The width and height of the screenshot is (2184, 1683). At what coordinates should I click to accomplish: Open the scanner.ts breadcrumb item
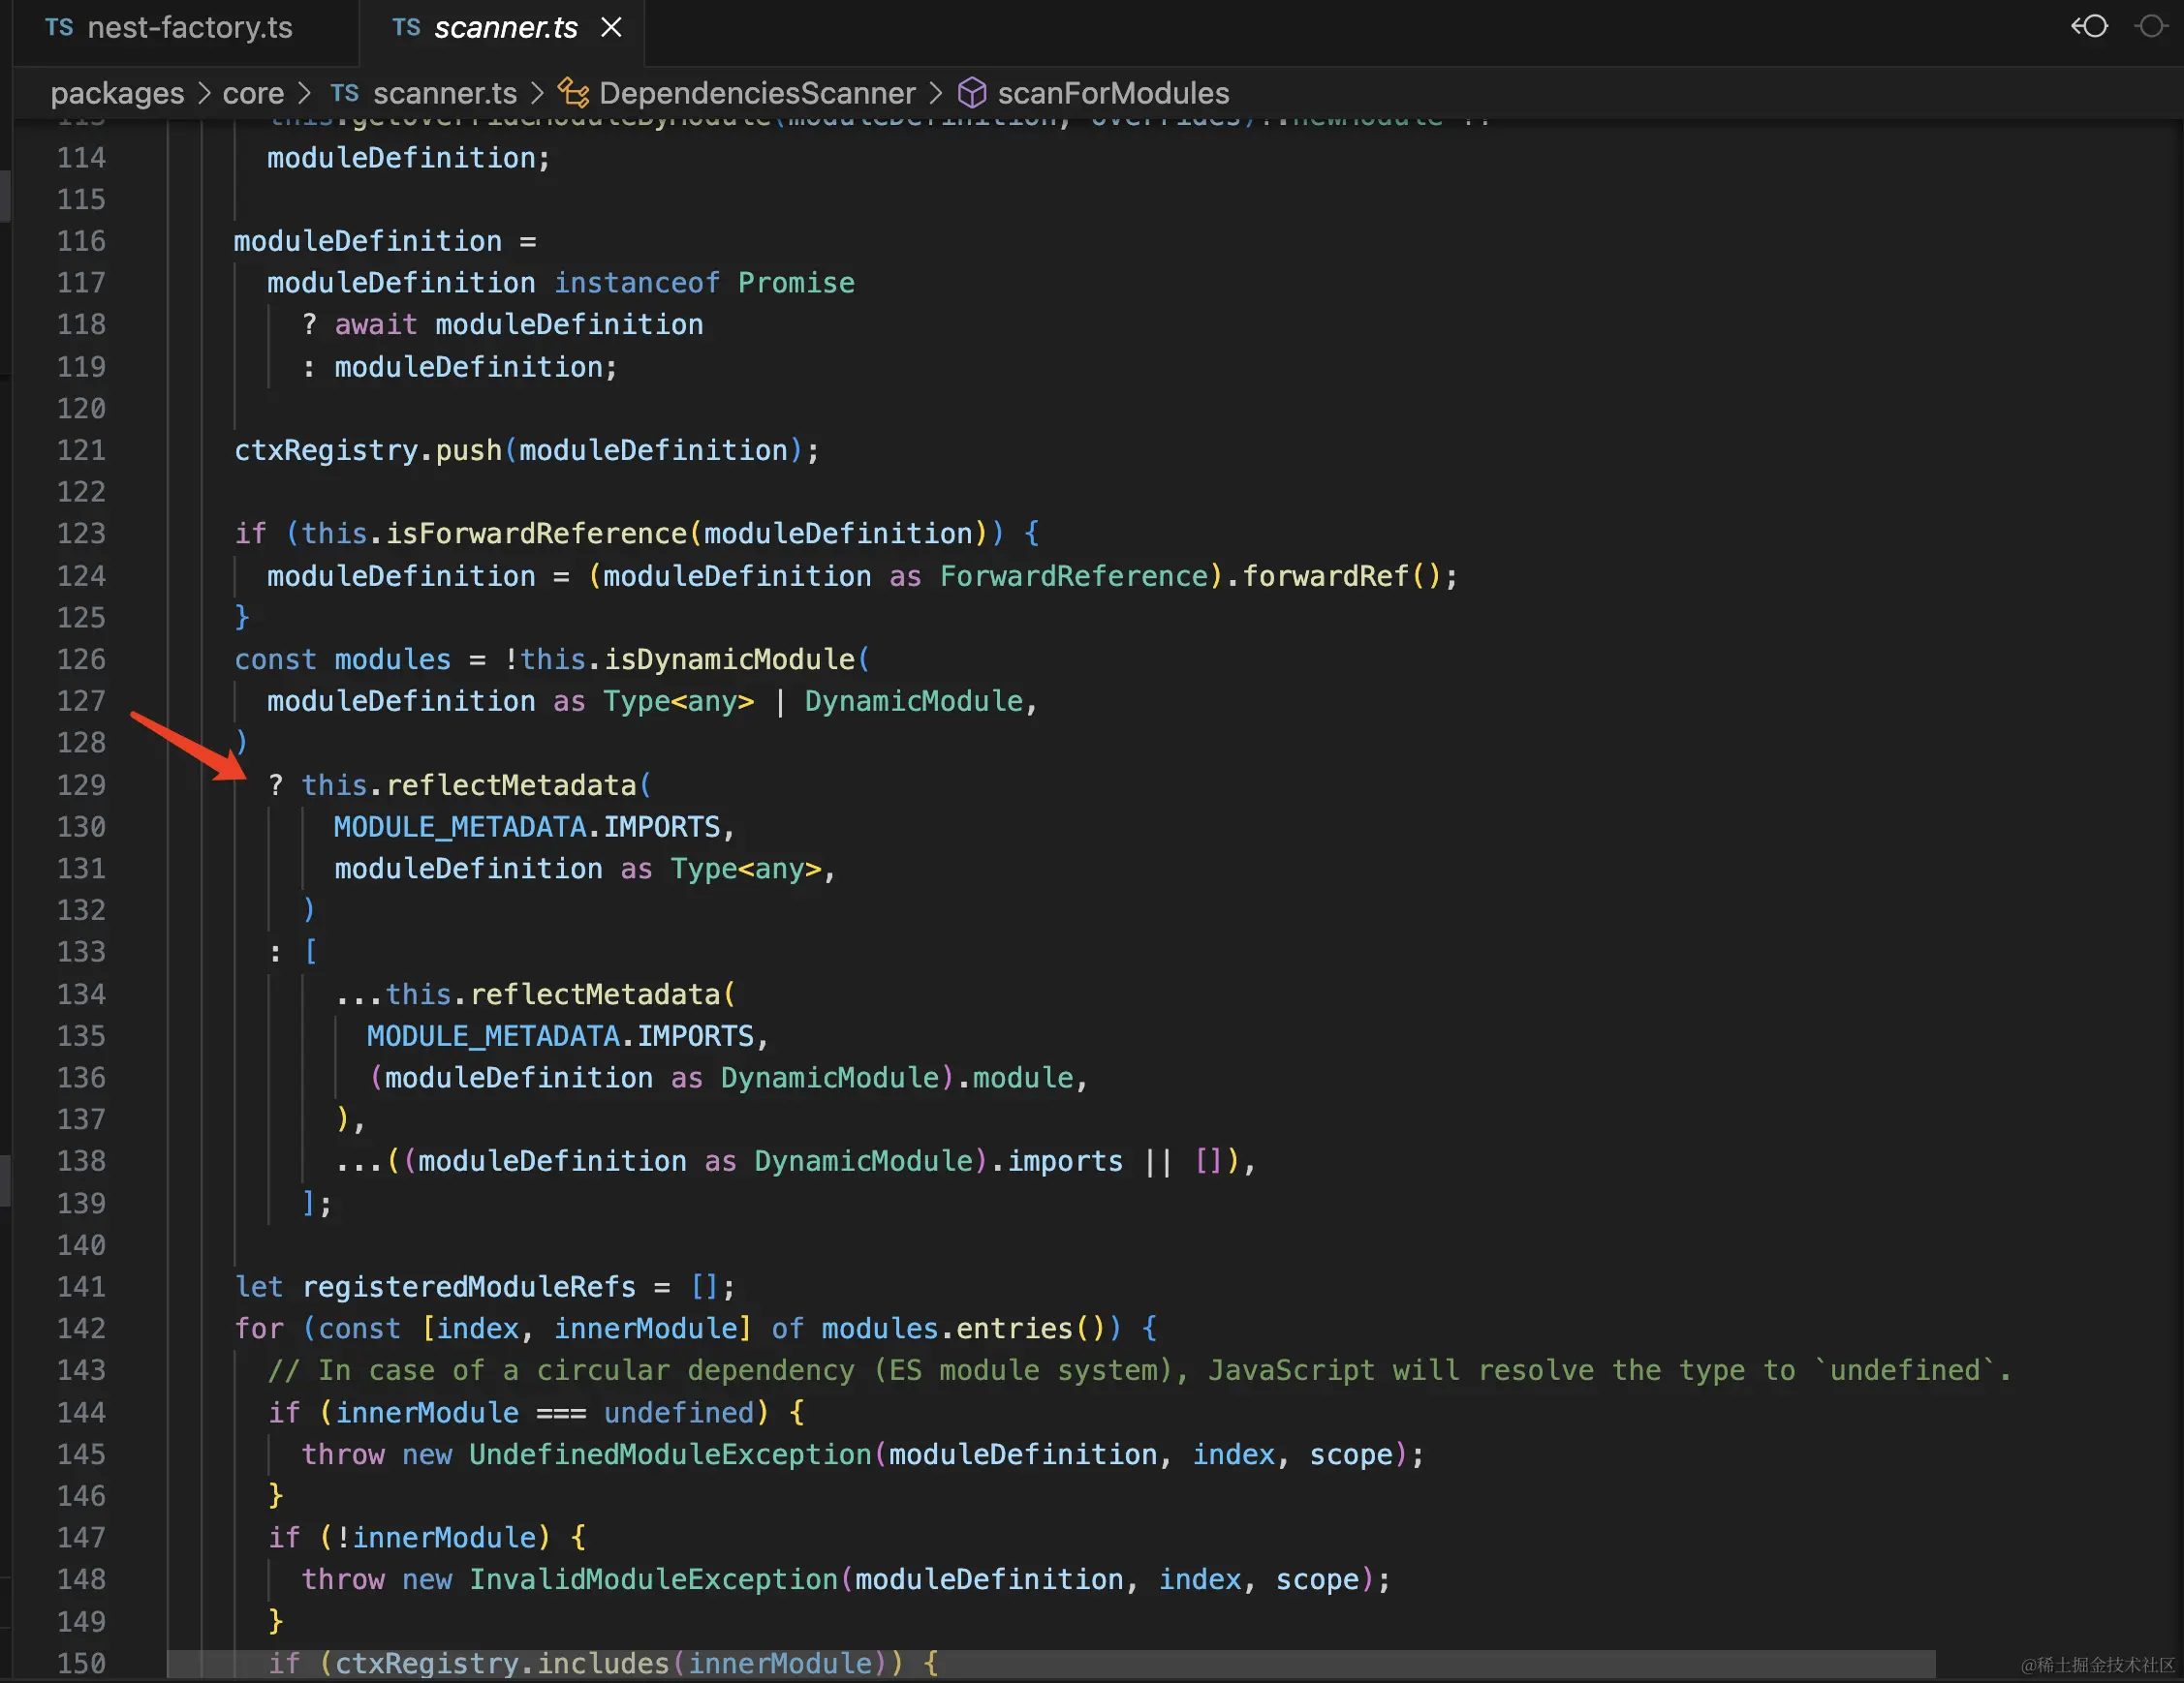[x=445, y=93]
